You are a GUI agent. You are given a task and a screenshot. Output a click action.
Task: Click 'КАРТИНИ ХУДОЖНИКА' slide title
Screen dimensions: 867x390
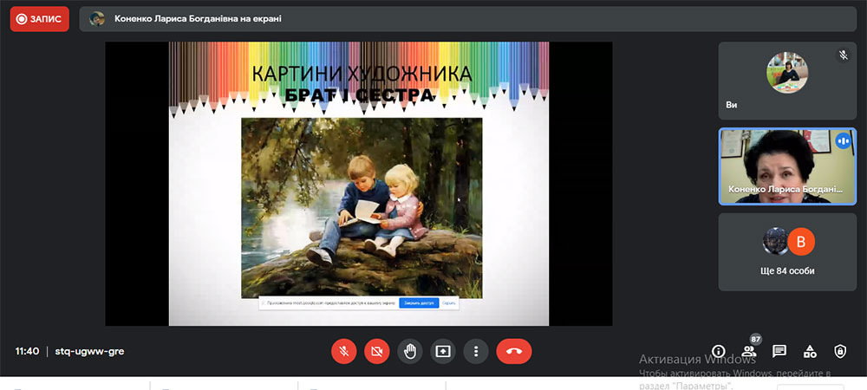pyautogui.click(x=362, y=74)
